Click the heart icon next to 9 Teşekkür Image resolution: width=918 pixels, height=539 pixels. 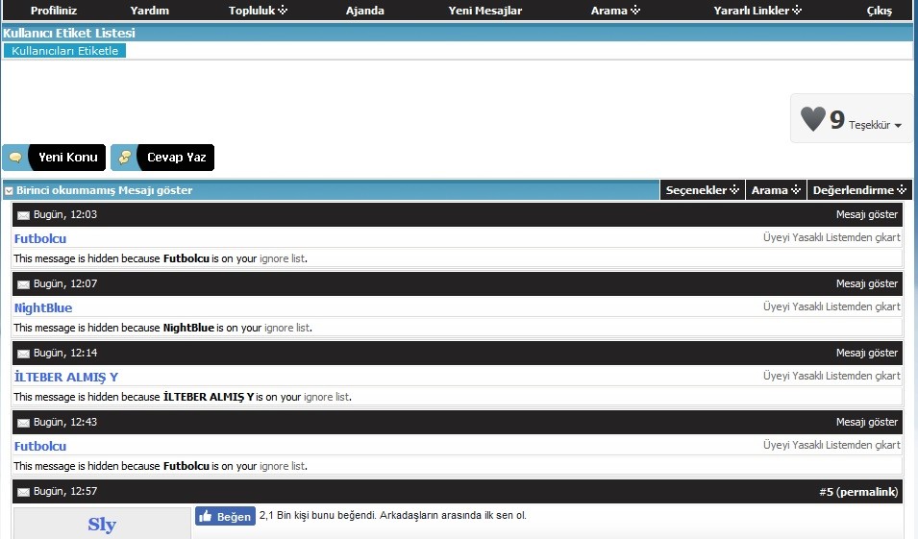812,119
